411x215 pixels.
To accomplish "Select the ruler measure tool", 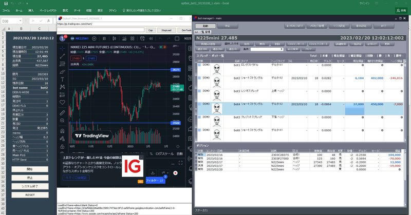I will pos(62,113).
